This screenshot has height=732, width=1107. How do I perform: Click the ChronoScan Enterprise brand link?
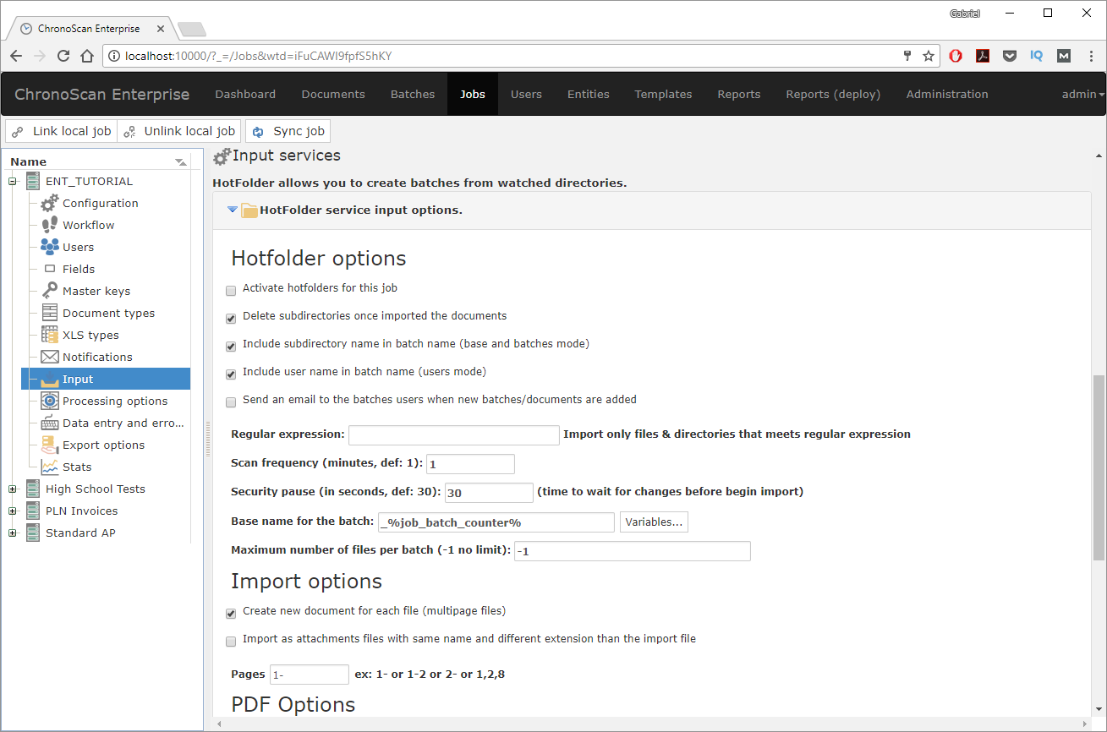point(102,94)
